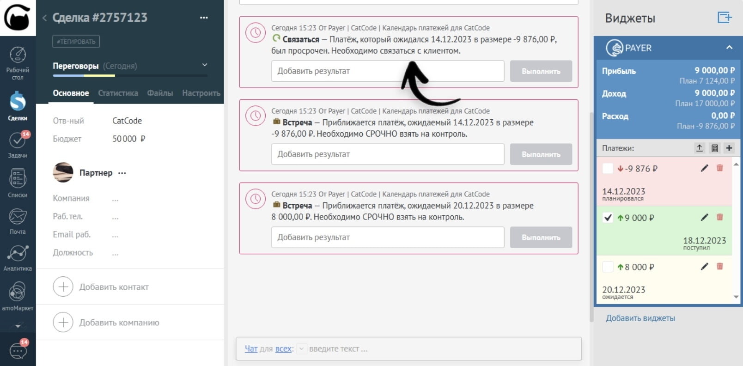743x366 pixels.
Task: Click the Чат link in message bar
Action: 251,348
